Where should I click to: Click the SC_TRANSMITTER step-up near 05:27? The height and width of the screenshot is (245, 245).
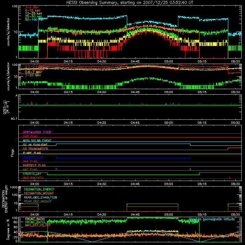pyautogui.click(x=228, y=149)
